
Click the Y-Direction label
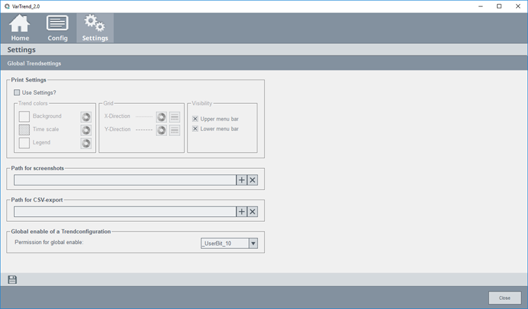pos(117,129)
